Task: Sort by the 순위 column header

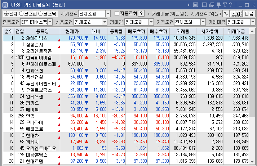Action: click(x=9, y=31)
